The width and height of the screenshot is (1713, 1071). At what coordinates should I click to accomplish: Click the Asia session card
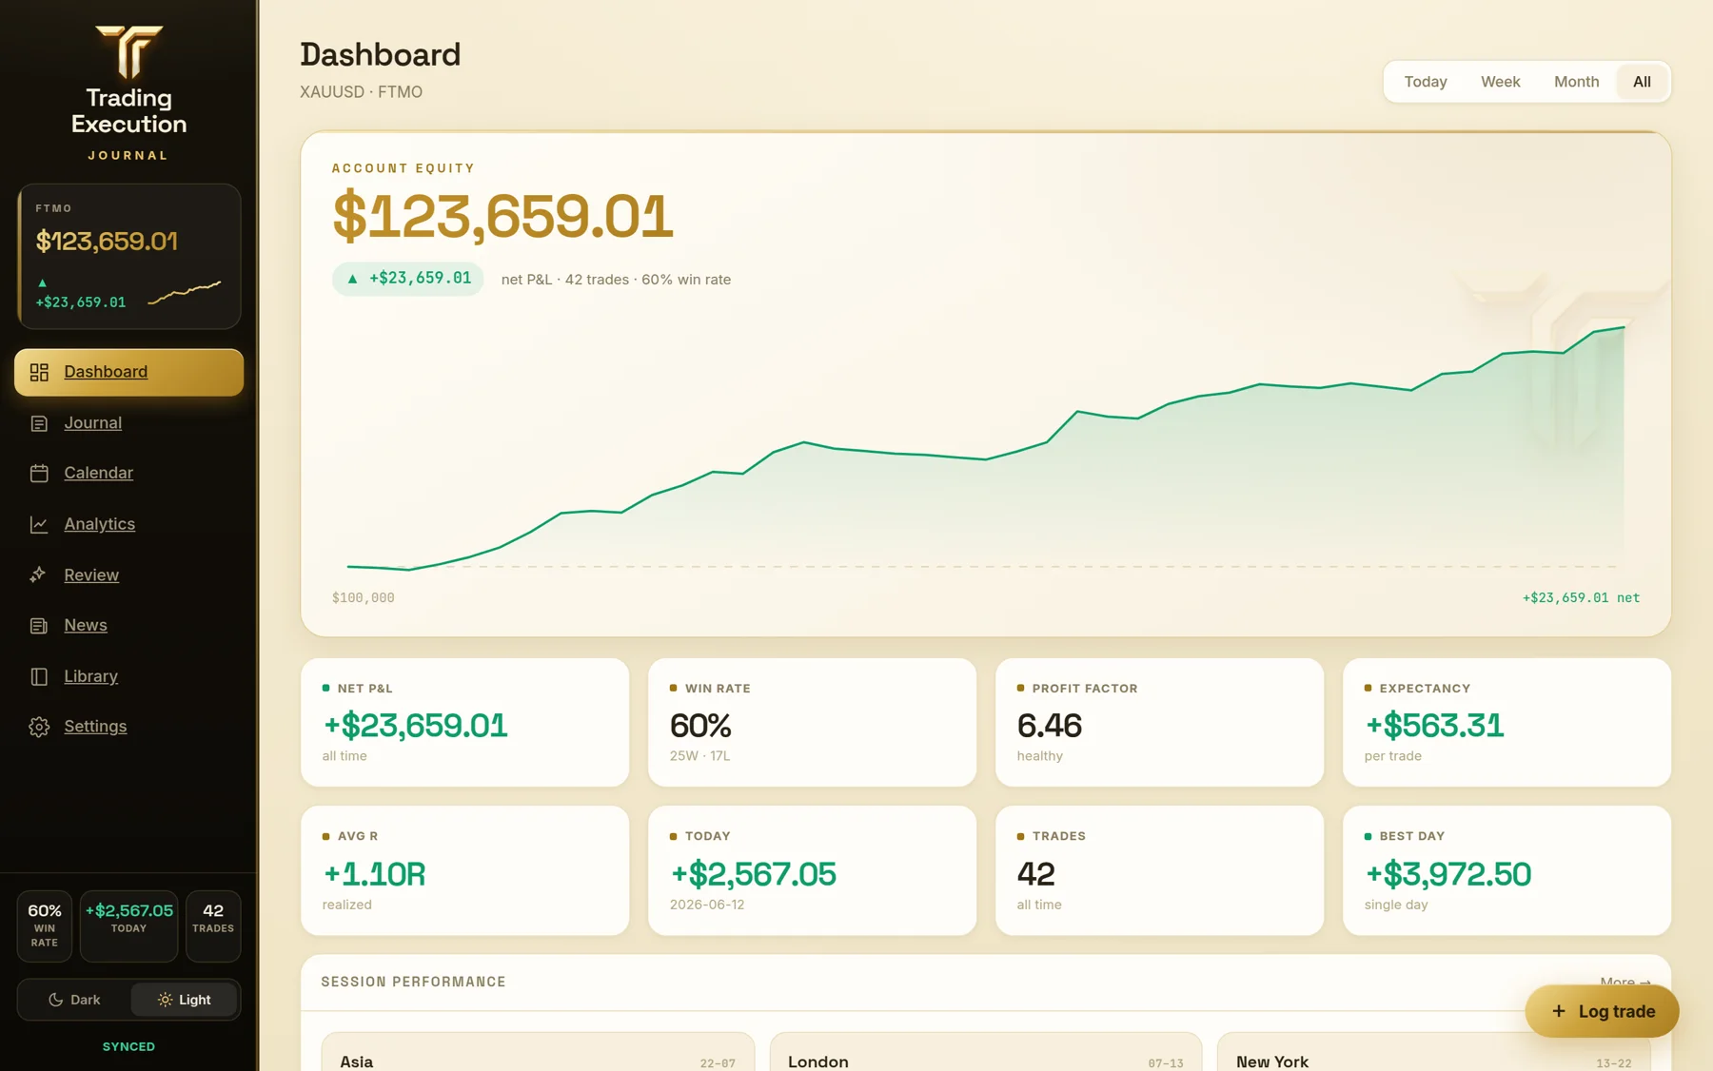(x=538, y=1052)
